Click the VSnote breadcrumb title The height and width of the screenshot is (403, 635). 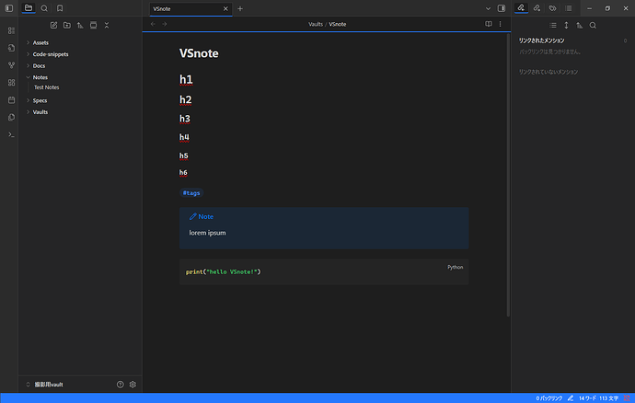[338, 24]
